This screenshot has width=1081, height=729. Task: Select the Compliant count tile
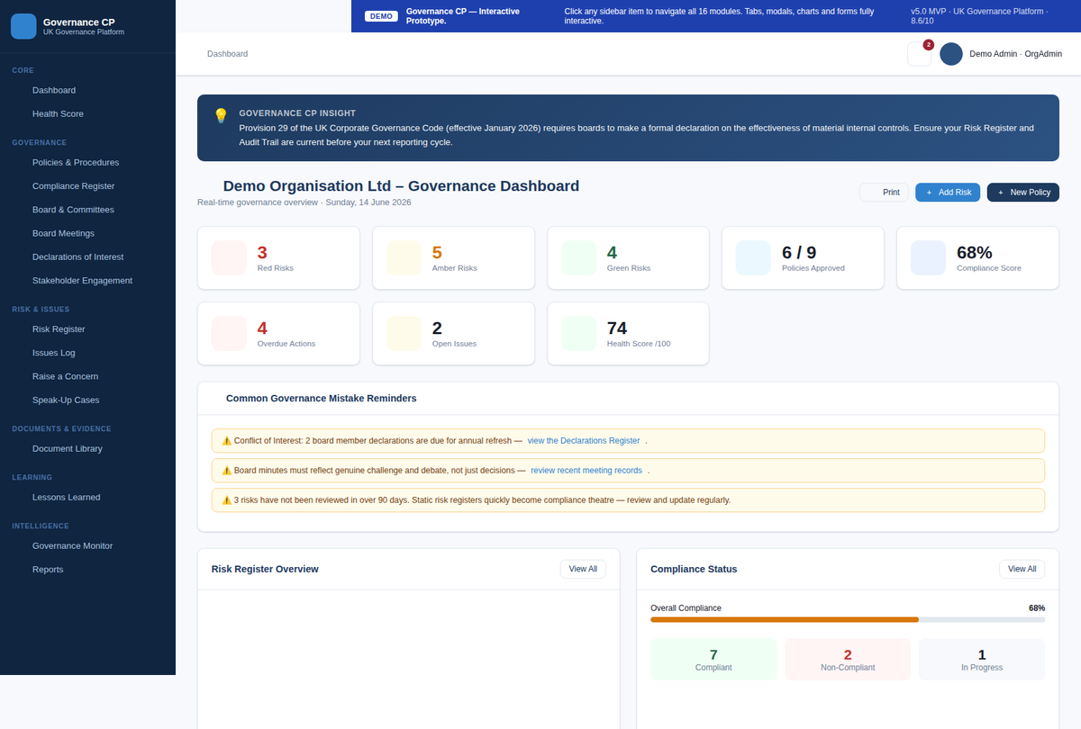point(713,660)
